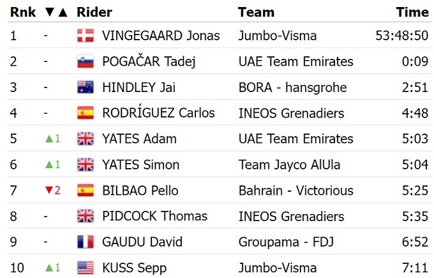Open BORA - hansgrohe team link
The width and height of the screenshot is (434, 278).
(x=292, y=88)
